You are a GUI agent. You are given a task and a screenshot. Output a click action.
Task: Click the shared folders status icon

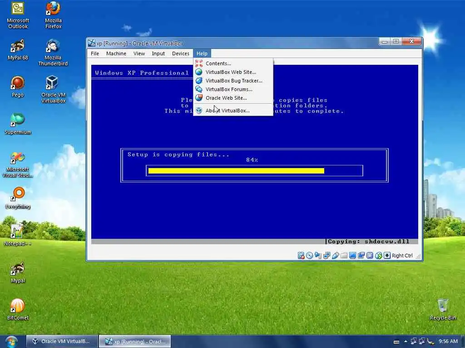(344, 256)
